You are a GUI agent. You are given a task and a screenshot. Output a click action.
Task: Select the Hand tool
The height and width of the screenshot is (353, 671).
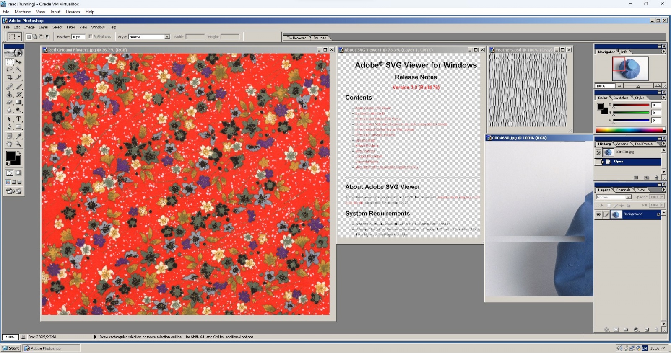point(10,144)
